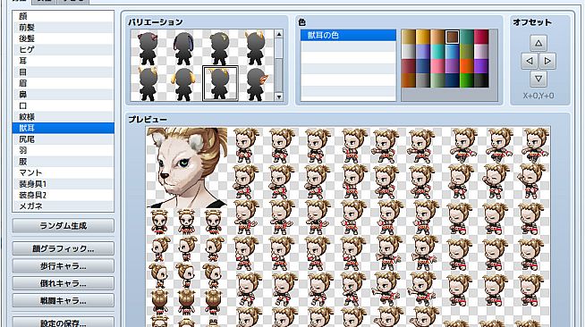Move the part up with the offset arrow
Image resolution: width=585 pixels, height=327 pixels.
pos(538,43)
